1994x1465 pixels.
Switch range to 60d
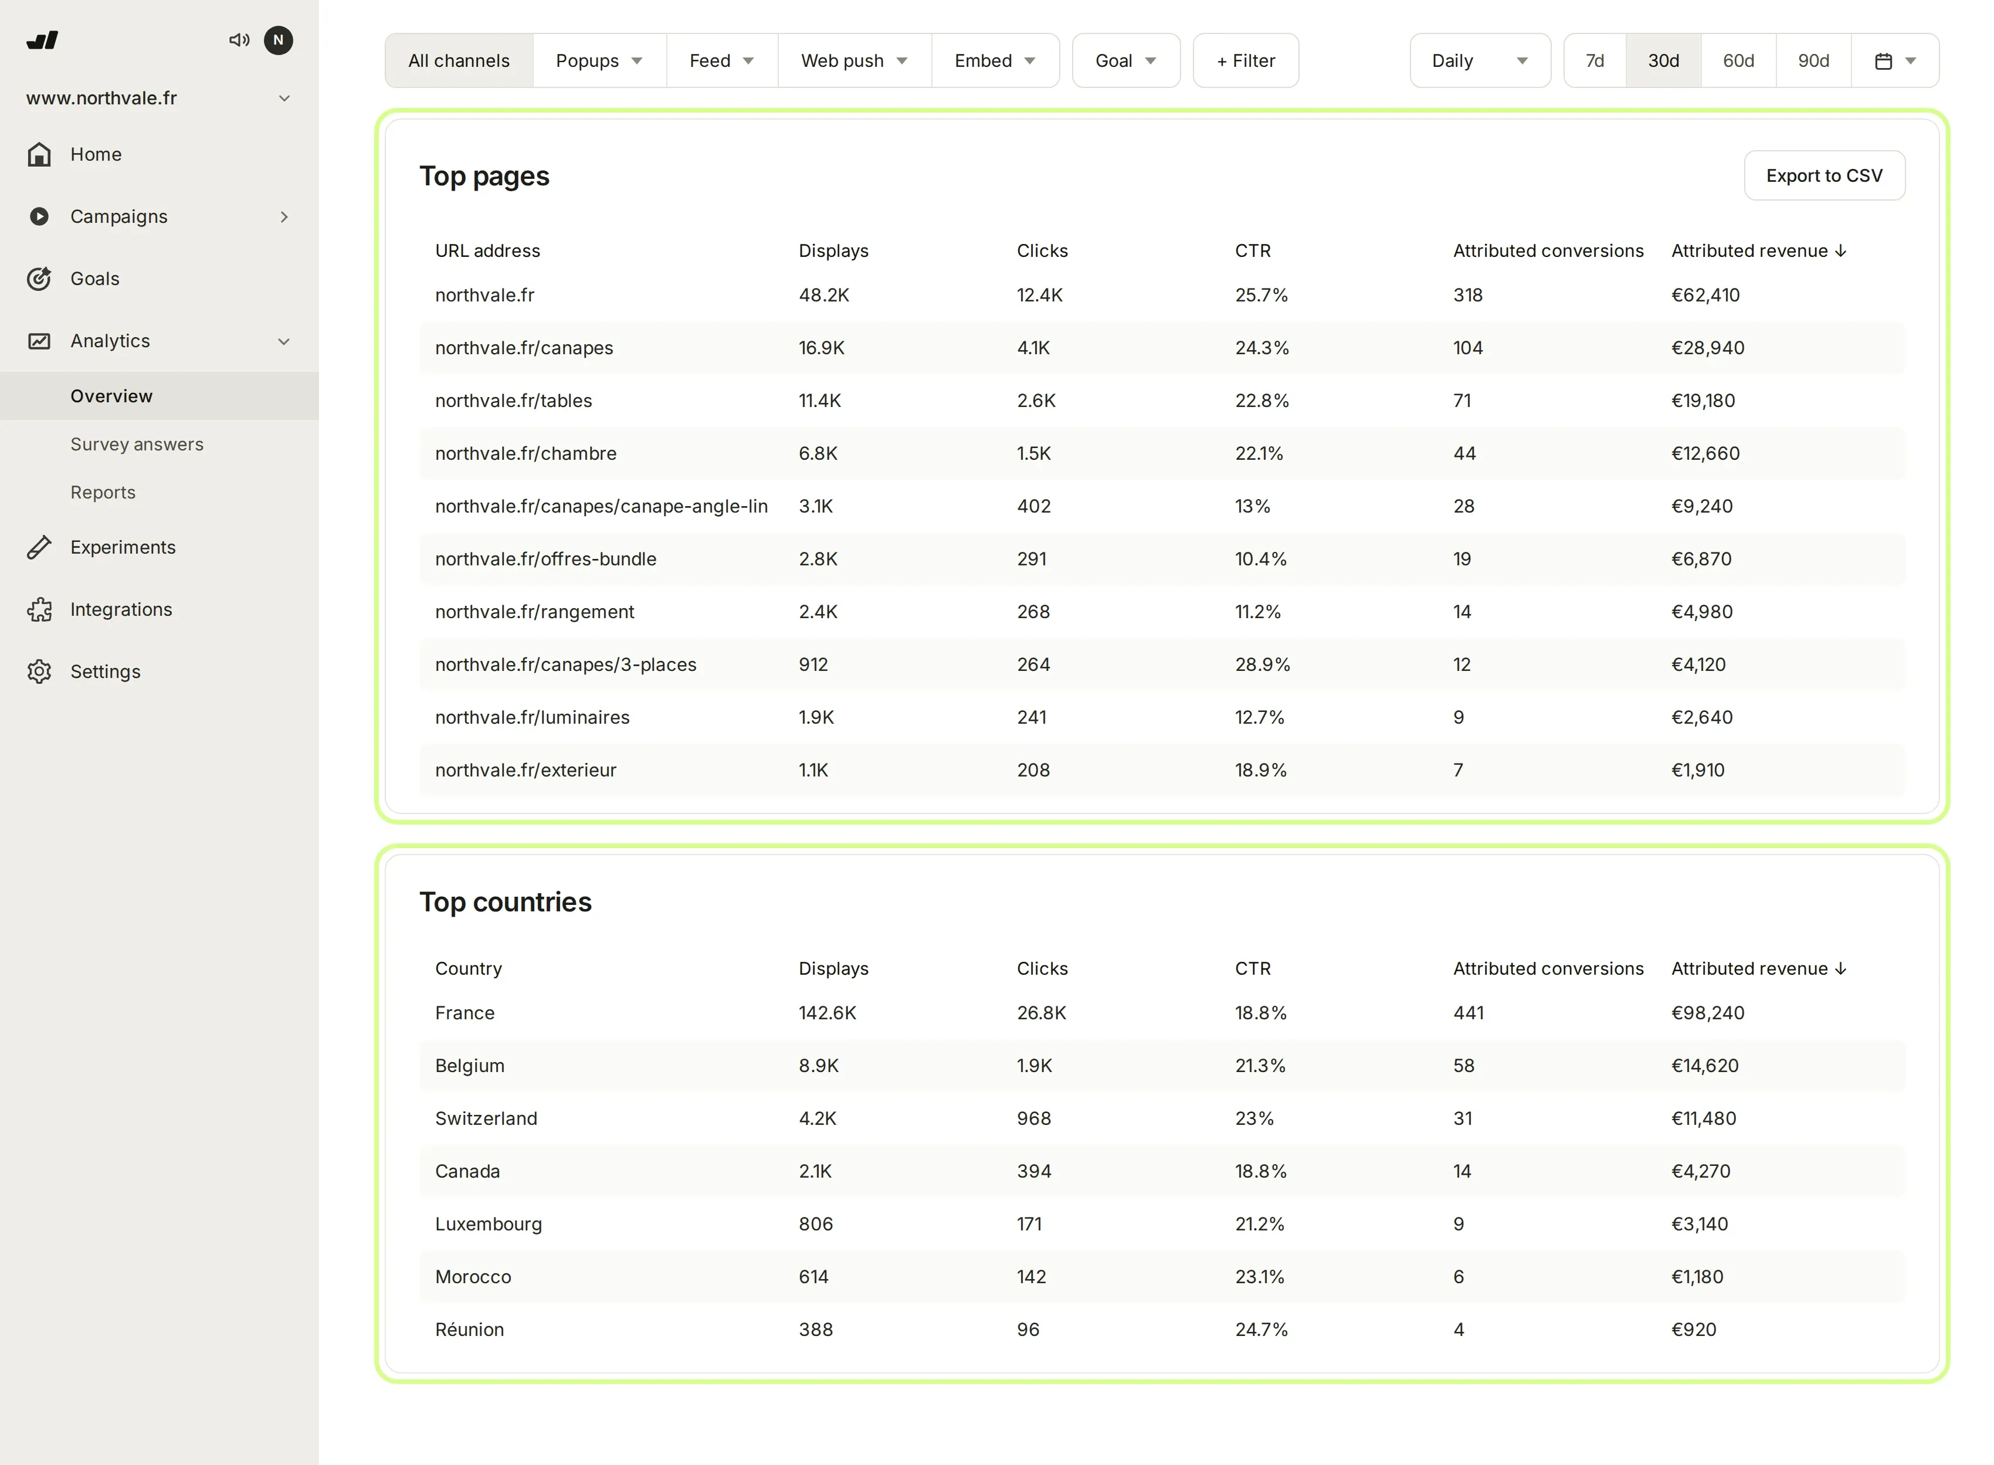click(1738, 60)
